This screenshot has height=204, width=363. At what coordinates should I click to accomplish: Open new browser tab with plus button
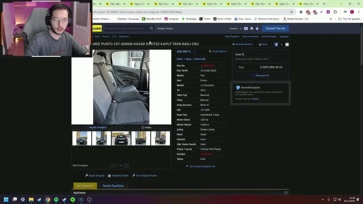[324, 4]
